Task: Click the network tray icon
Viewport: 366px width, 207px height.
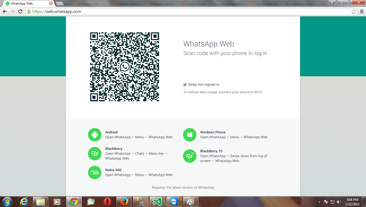Action: pos(332,202)
